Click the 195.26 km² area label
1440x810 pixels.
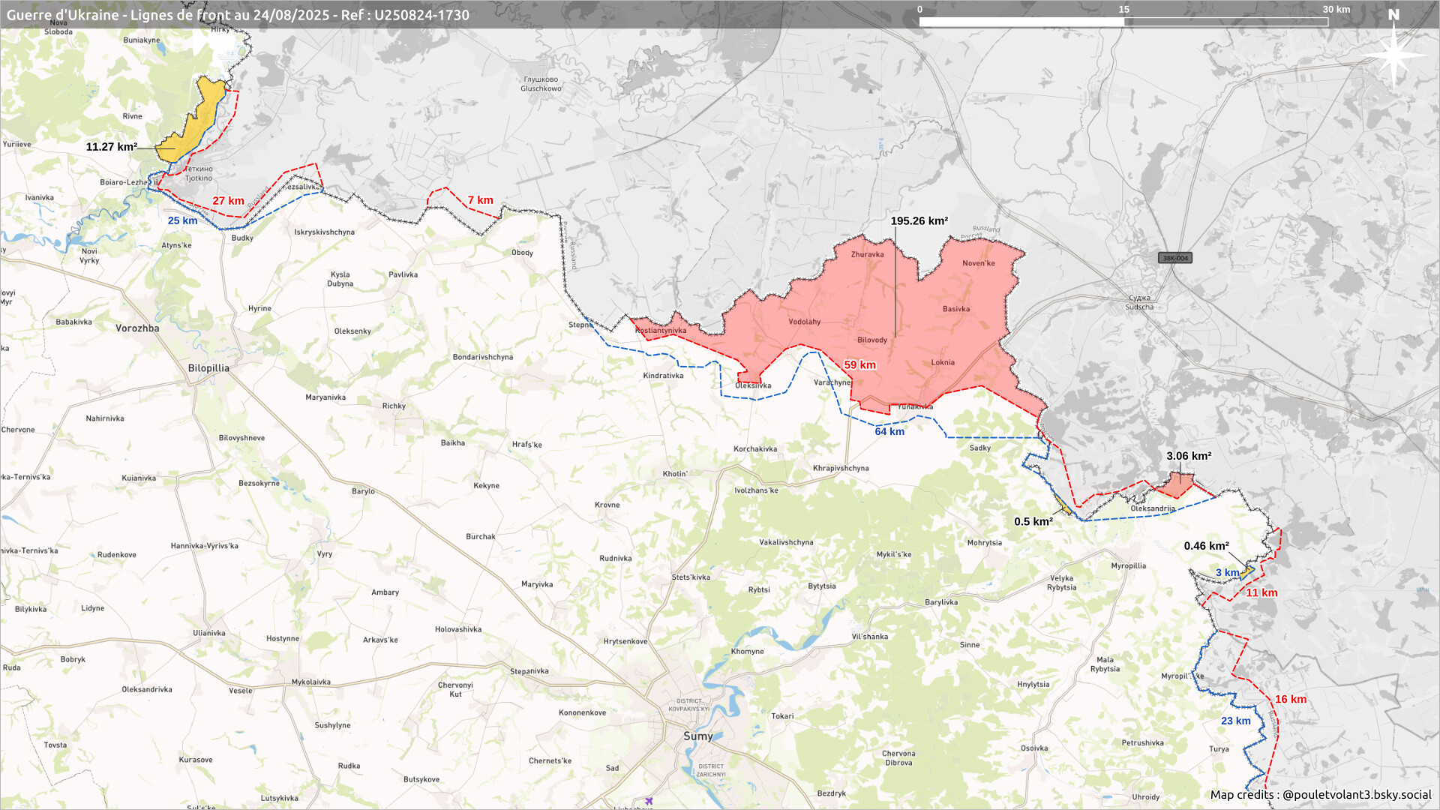coord(919,221)
